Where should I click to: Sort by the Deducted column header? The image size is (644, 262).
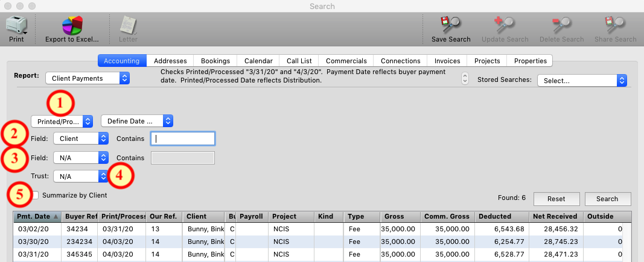pyautogui.click(x=502, y=216)
